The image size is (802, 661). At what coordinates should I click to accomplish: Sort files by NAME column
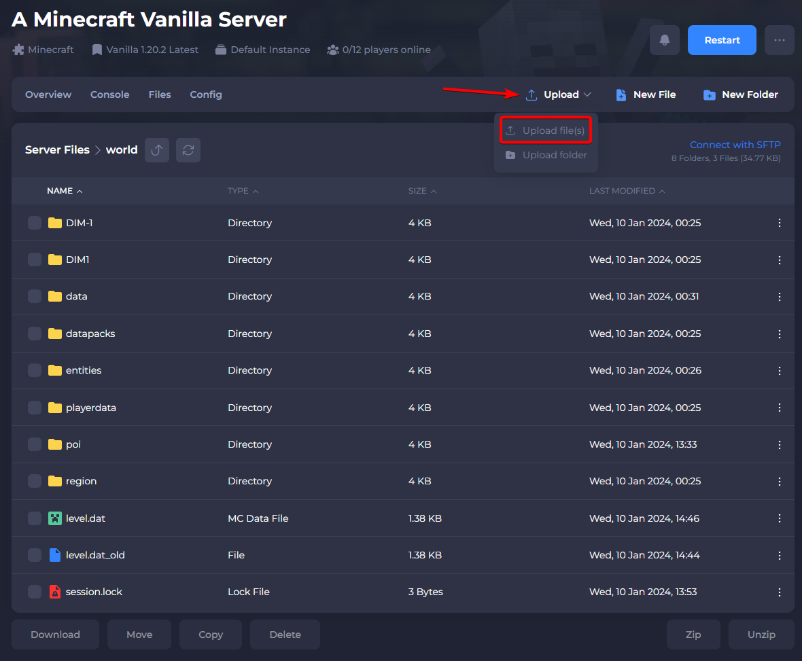[x=65, y=191]
